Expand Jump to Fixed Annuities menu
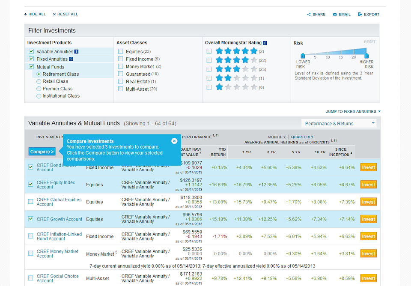Screen dimensions: 411x286 click(353, 111)
